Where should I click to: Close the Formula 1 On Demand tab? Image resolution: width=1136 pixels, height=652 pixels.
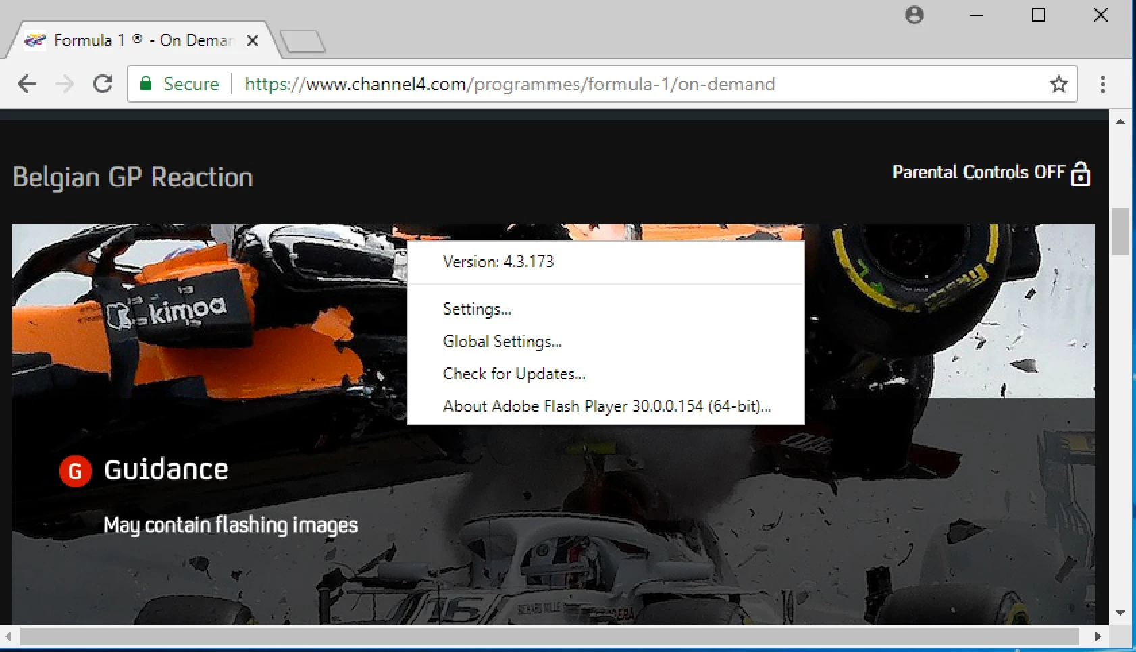click(x=253, y=40)
